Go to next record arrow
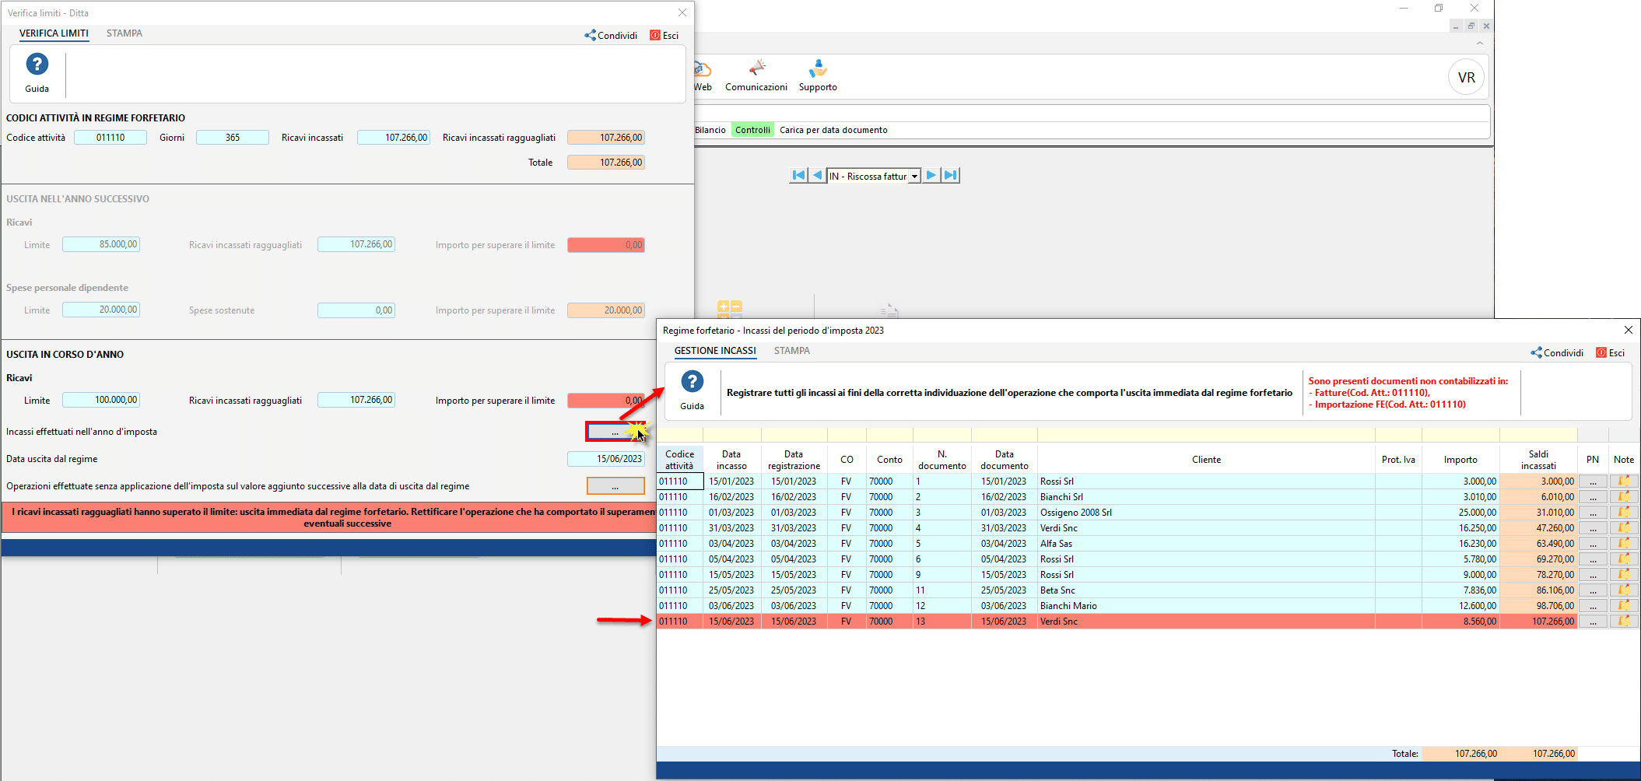Viewport: 1641px width, 781px height. point(931,176)
